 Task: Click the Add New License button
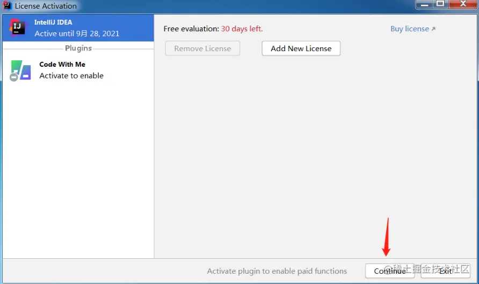[x=301, y=48]
